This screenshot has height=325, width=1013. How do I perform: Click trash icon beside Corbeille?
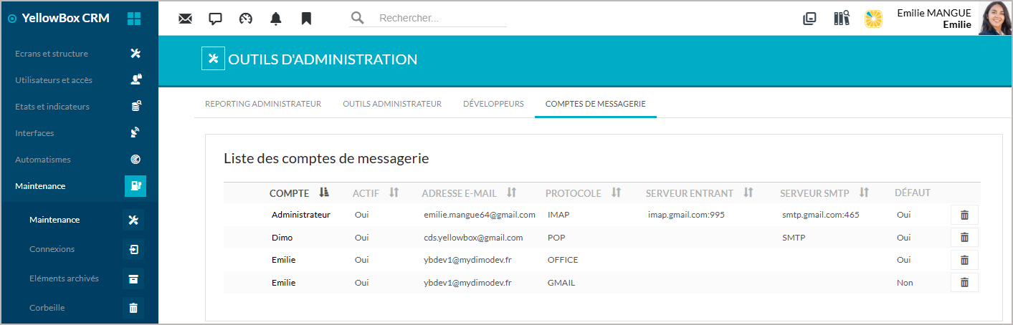click(133, 308)
